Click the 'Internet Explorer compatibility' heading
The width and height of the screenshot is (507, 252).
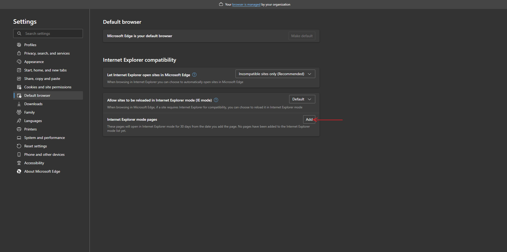pos(139,60)
